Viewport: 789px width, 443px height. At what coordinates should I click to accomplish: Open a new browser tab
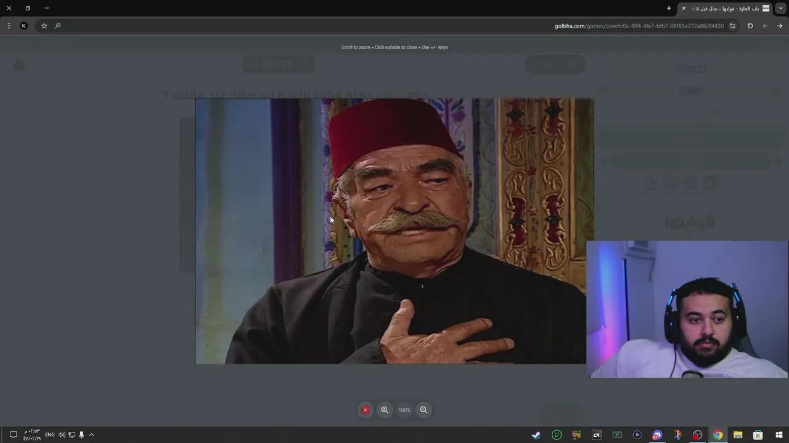pyautogui.click(x=669, y=8)
